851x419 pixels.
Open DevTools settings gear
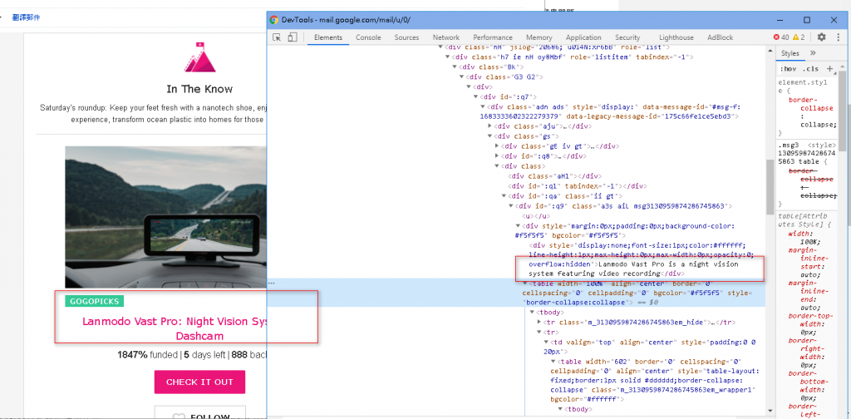point(822,37)
